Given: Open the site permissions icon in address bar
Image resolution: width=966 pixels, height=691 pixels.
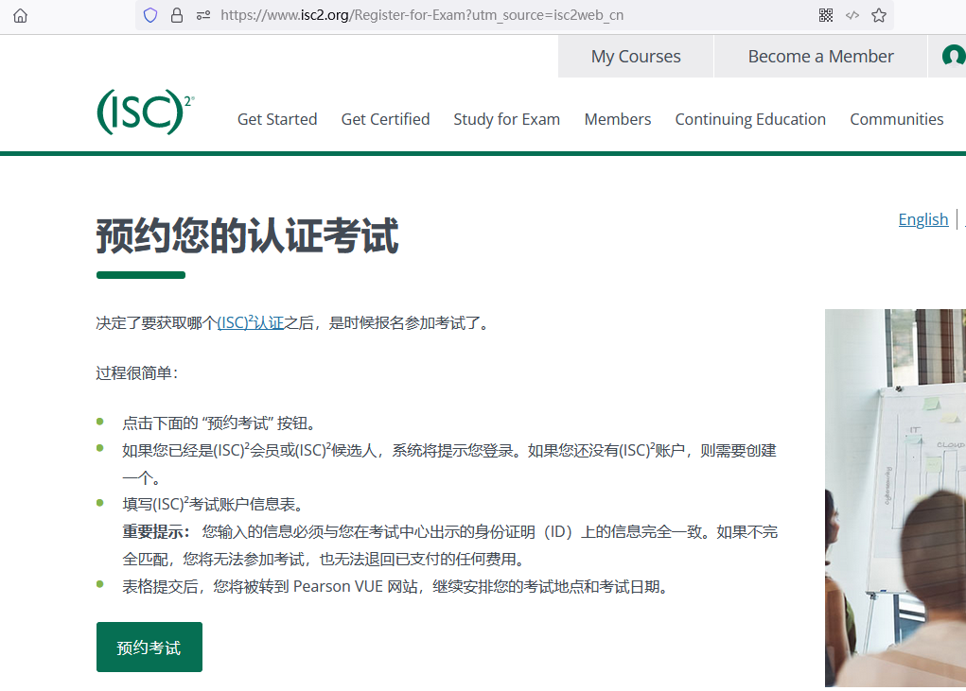Looking at the screenshot, I should (x=202, y=15).
